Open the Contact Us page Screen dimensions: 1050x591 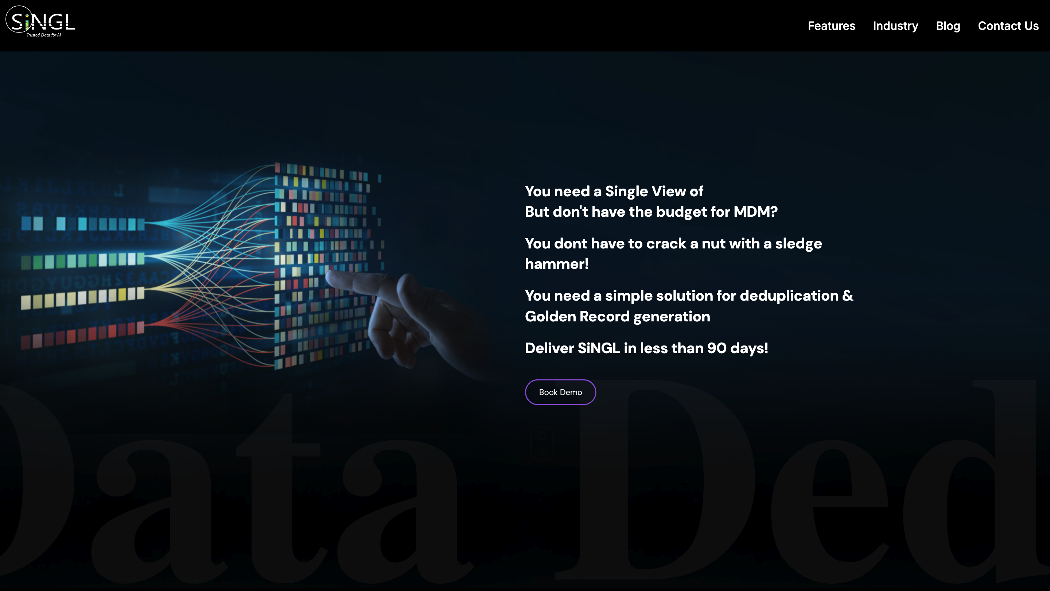click(1008, 26)
